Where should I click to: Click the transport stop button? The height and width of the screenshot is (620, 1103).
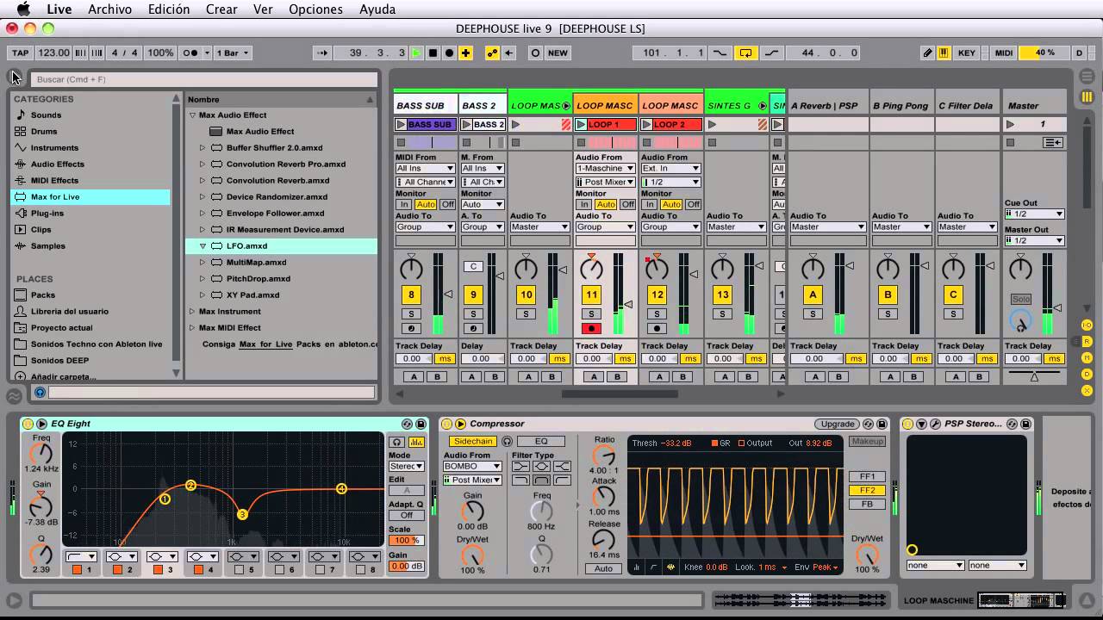pos(433,53)
